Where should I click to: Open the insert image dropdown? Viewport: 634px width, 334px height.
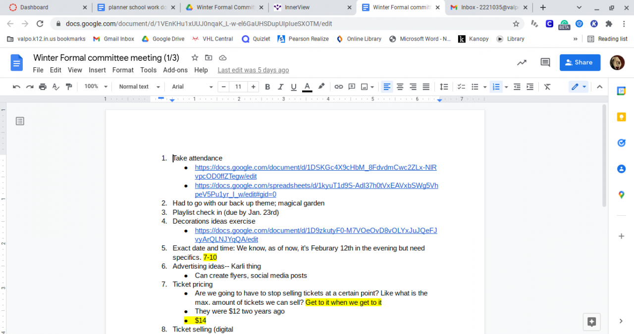pos(368,87)
